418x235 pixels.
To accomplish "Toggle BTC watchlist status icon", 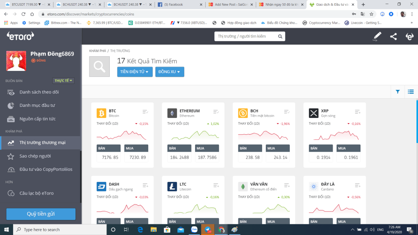I will click(145, 112).
